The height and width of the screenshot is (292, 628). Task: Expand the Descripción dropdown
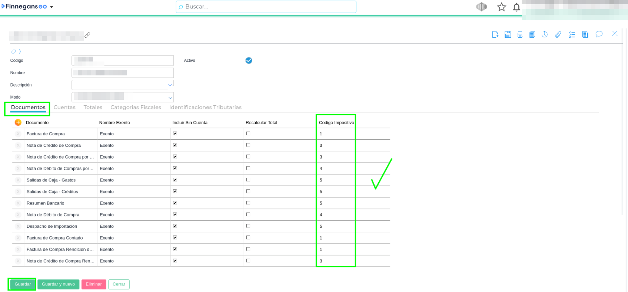(170, 85)
